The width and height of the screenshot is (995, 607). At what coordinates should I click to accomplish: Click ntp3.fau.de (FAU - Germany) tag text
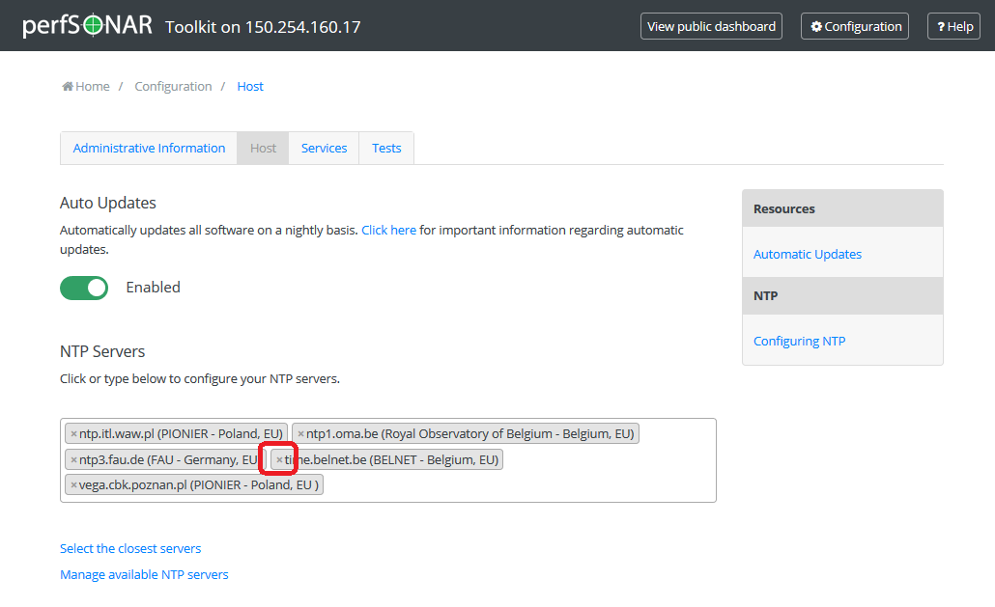pos(168,460)
